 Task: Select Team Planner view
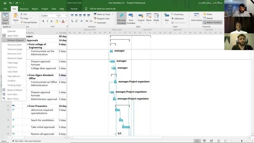pyautogui.click(x=14, y=76)
